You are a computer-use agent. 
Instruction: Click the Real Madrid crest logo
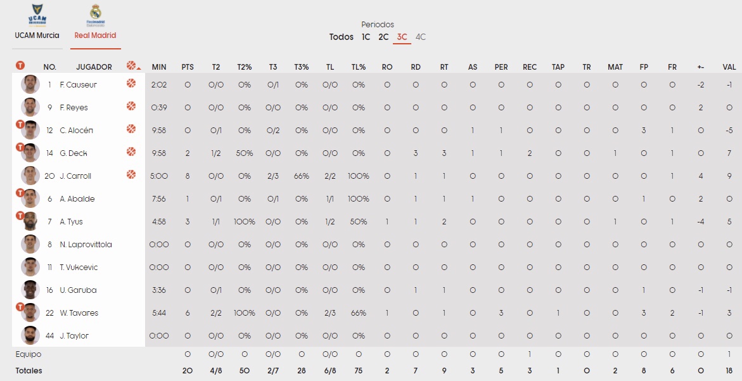pos(95,15)
